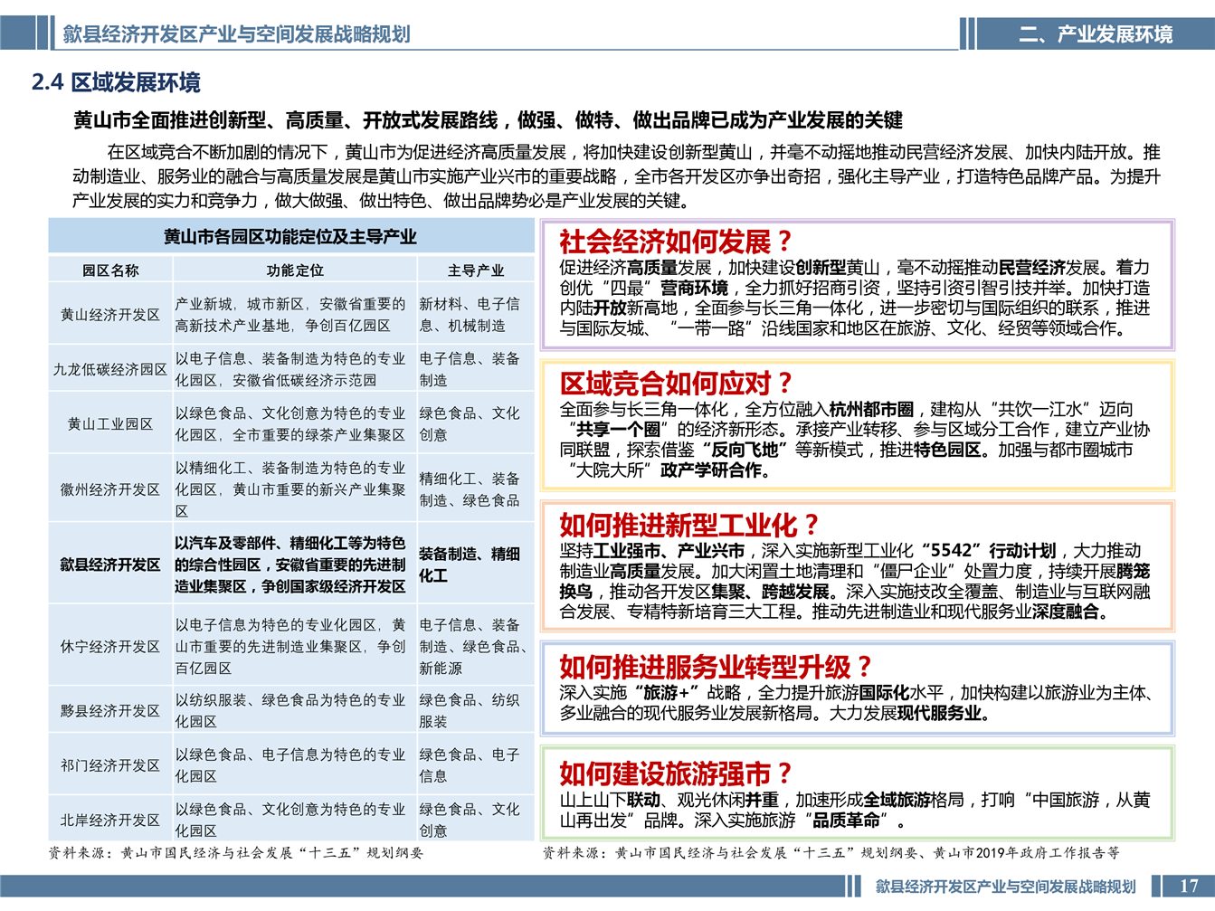This screenshot has height=911, width=1215.
Task: Click the paragraph beginning 山上山下联动
Action: [855, 811]
